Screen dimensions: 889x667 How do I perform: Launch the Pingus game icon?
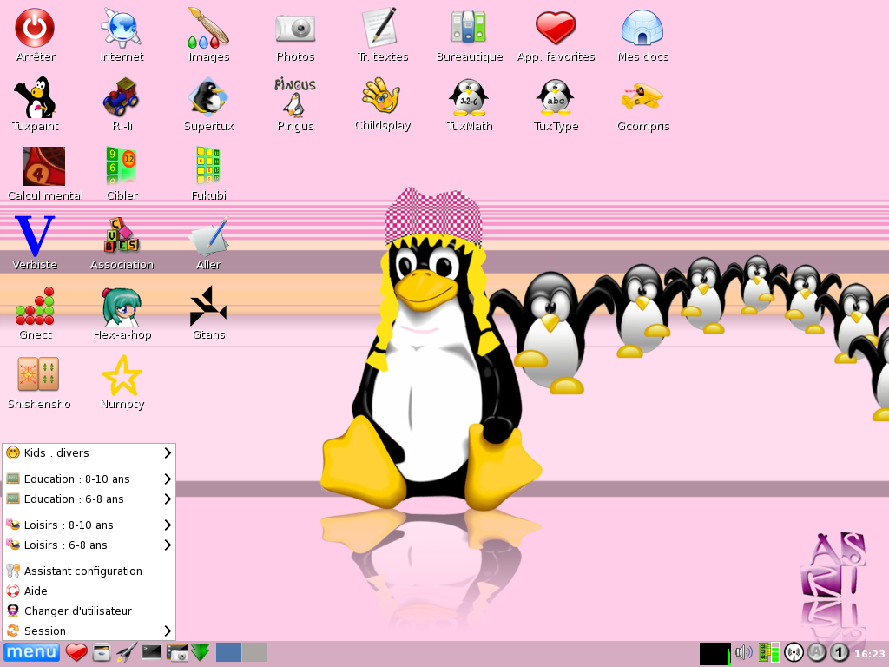[x=295, y=97]
